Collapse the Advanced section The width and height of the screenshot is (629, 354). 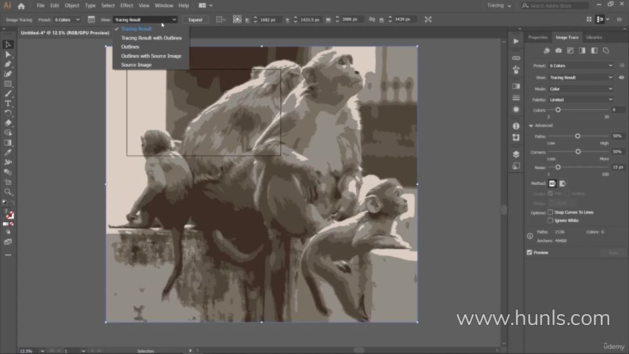(x=531, y=125)
